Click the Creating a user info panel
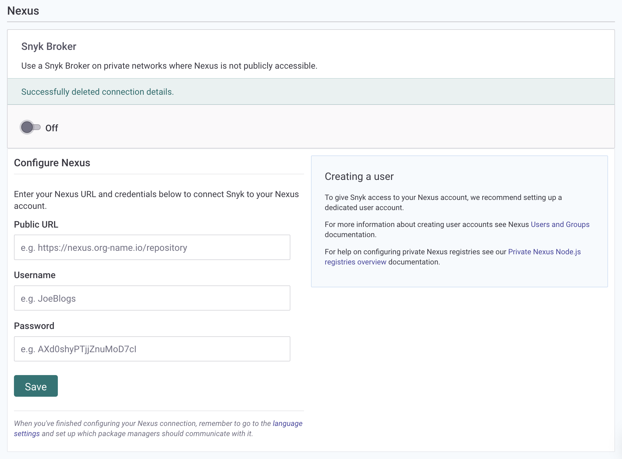The image size is (622, 459). (x=359, y=176)
